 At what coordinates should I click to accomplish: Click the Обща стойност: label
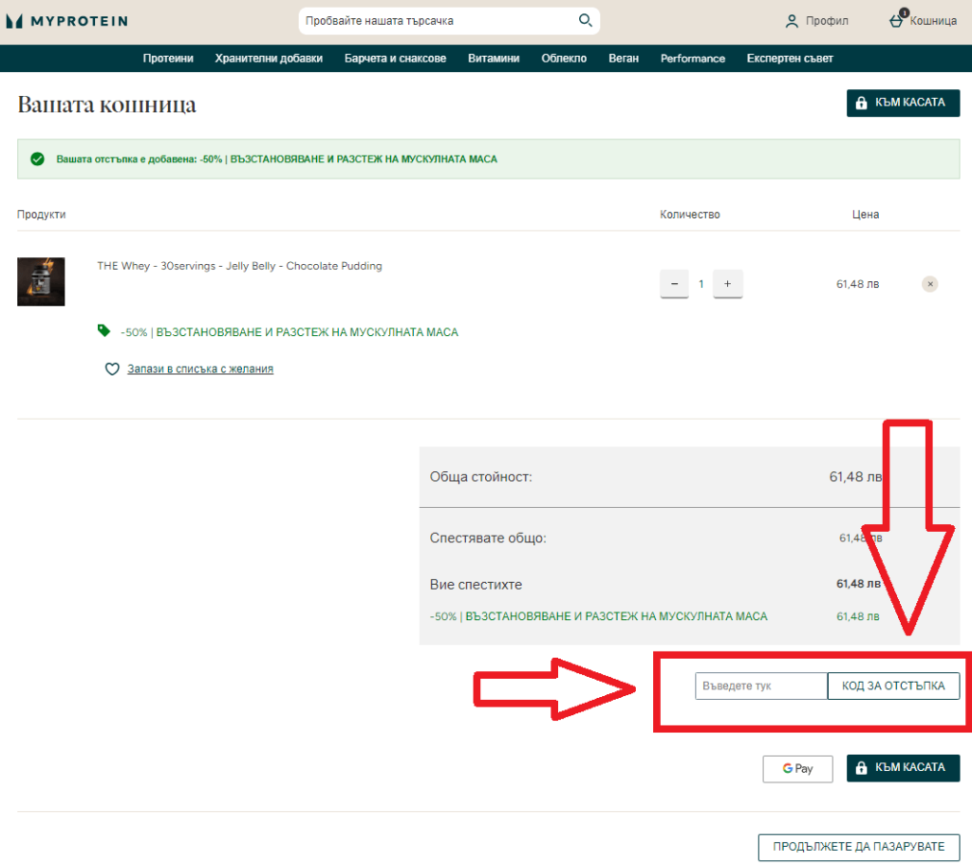tap(481, 477)
